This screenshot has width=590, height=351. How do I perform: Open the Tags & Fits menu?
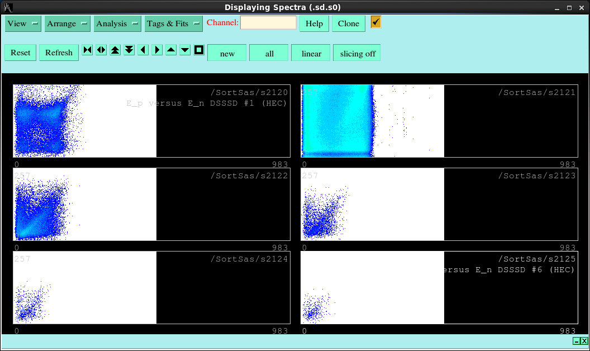click(x=173, y=23)
